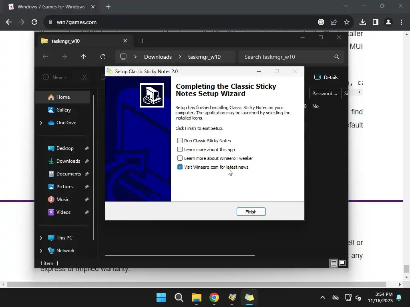
Task: Open Google account icon in address bar
Action: pyautogui.click(x=321, y=22)
